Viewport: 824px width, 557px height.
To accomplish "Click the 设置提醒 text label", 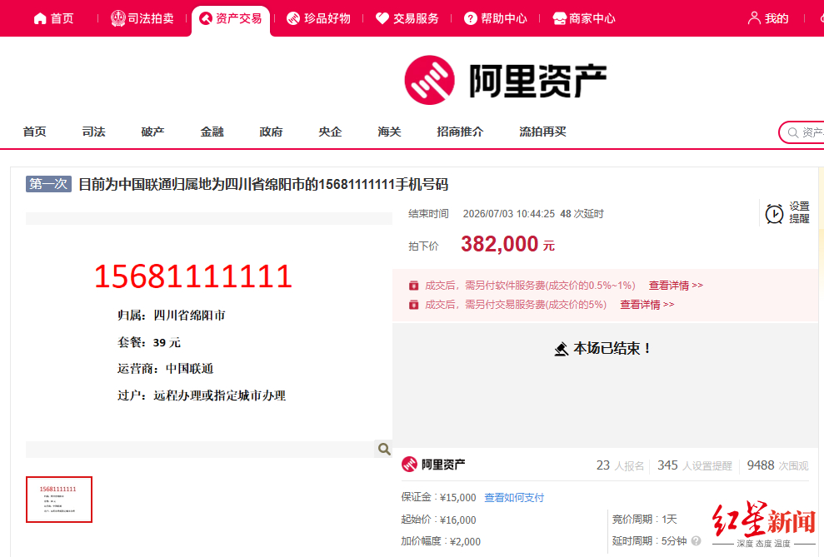I will pos(799,212).
